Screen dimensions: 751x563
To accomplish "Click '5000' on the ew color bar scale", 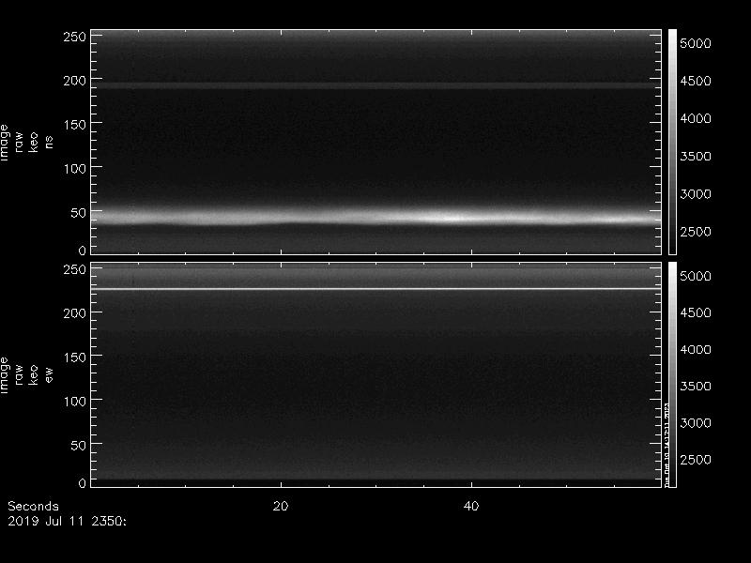I will tap(696, 276).
